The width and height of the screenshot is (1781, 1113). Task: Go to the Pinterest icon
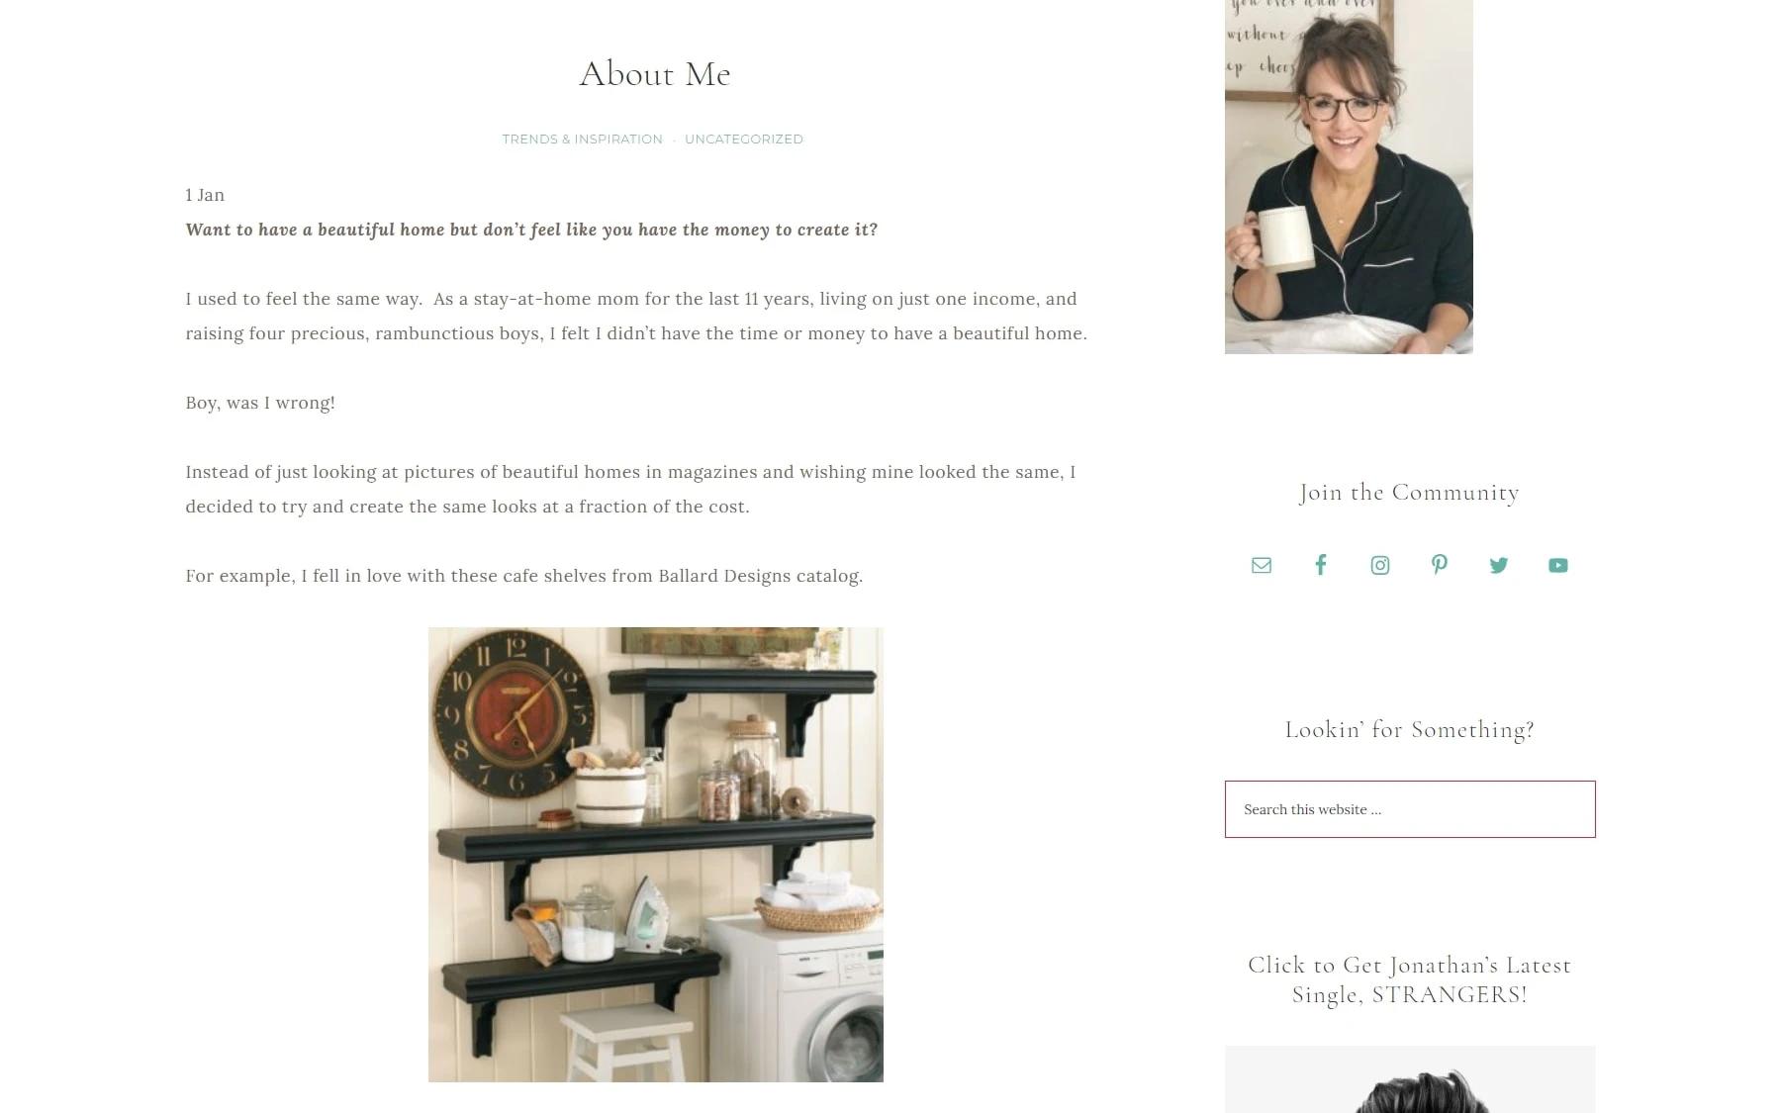click(1439, 565)
